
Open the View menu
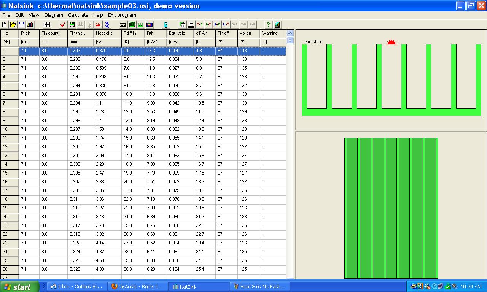pos(34,15)
